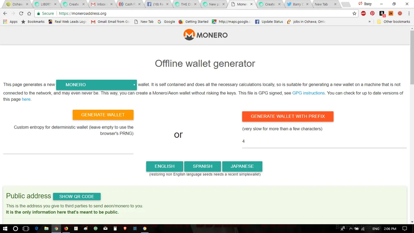The width and height of the screenshot is (414, 233).
Task: Open the Google bookmark
Action: [x=166, y=22]
